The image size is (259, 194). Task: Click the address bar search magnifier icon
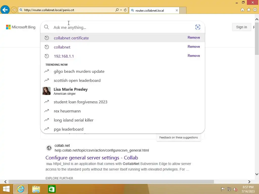[x=117, y=10]
